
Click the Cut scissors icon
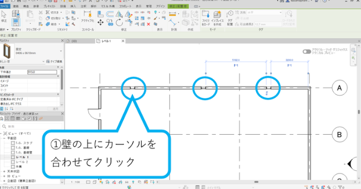[40, 12]
